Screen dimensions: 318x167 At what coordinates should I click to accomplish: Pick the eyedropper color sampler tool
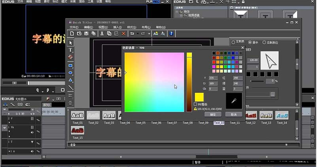point(234,101)
